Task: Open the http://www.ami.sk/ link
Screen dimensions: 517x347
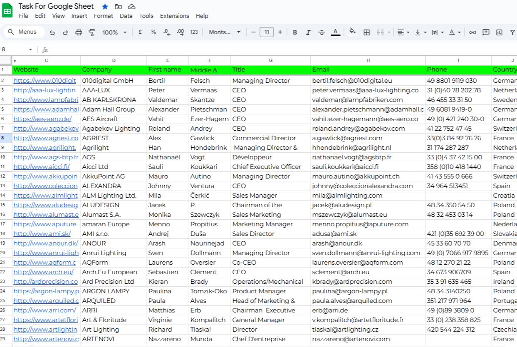Action: (42, 234)
